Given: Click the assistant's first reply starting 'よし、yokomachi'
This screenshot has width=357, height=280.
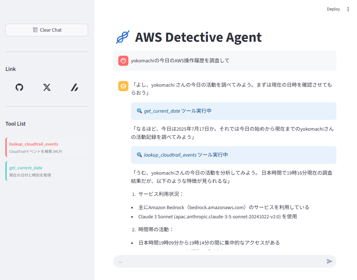Looking at the screenshot, I should pyautogui.click(x=231, y=89).
